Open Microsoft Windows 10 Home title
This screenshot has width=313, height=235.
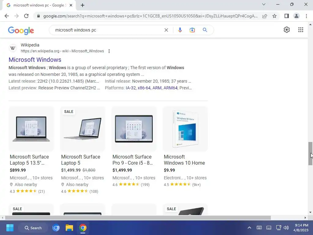pos(184,160)
